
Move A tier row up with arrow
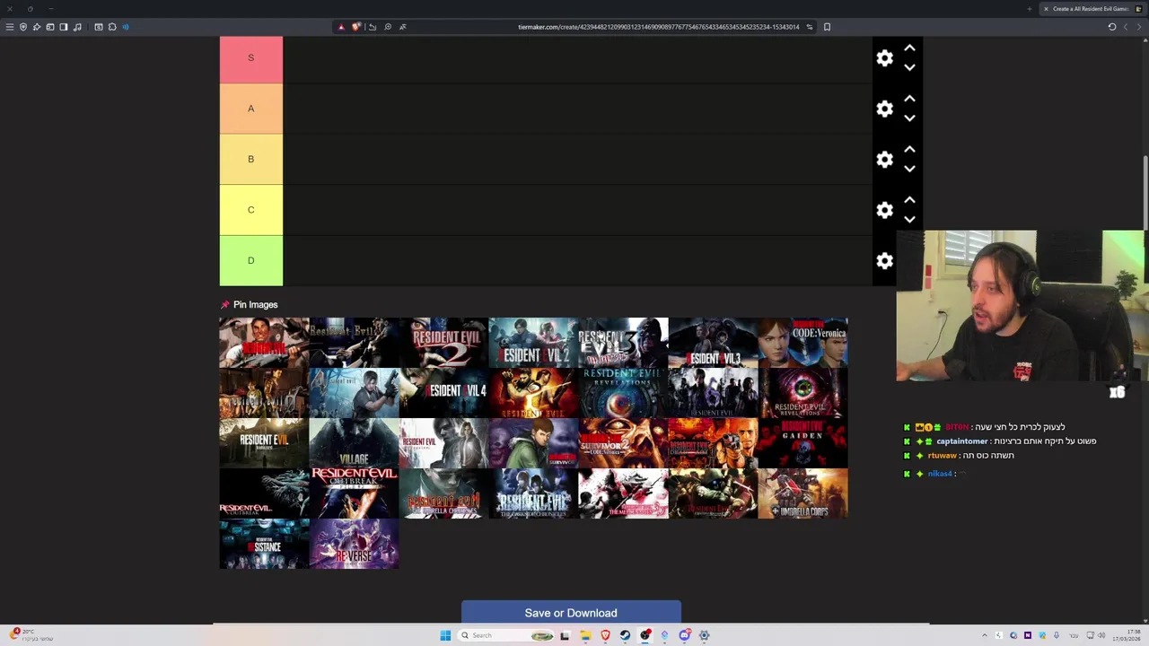coord(909,99)
